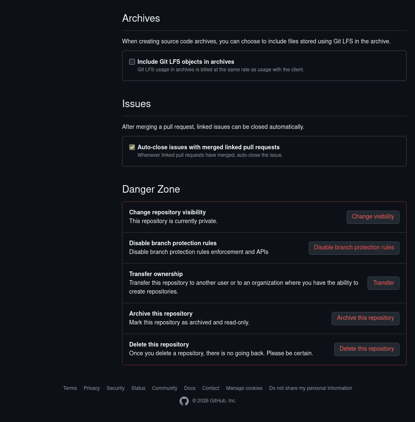Click the Delete this repository button

tap(367, 349)
